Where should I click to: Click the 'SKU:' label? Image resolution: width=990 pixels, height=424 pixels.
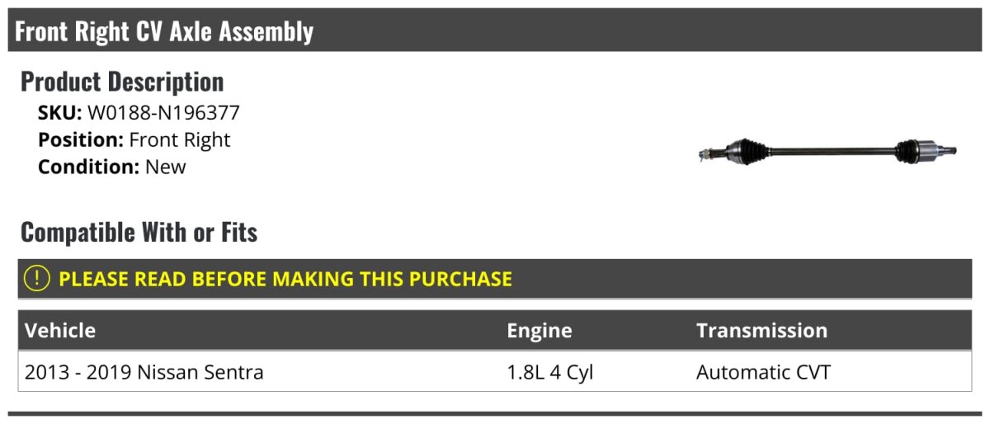pos(60,113)
